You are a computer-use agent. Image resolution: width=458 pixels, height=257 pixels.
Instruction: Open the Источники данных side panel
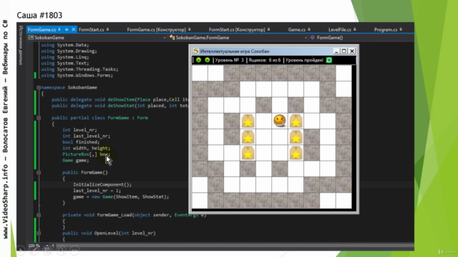tap(21, 45)
